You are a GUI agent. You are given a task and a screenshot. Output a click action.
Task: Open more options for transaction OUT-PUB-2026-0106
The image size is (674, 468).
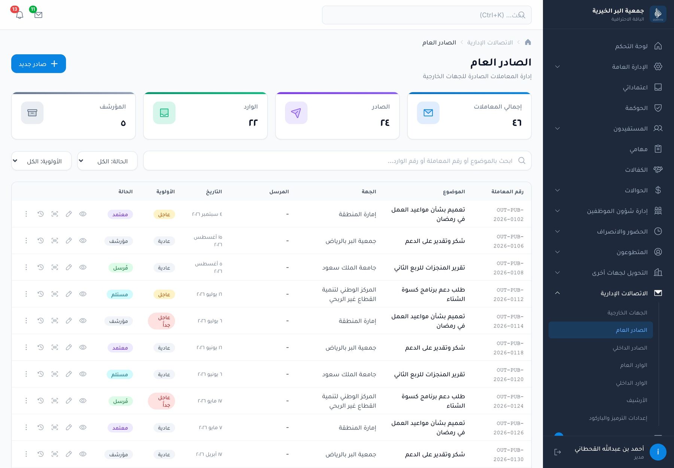tap(26, 240)
